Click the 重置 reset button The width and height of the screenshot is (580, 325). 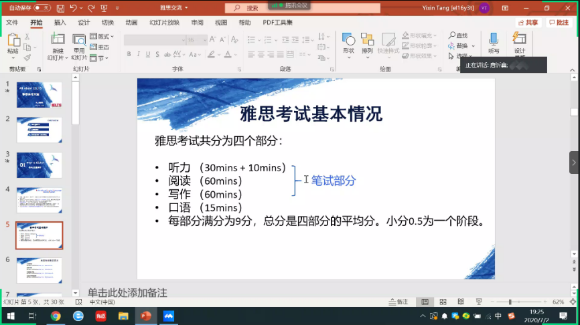(x=100, y=47)
